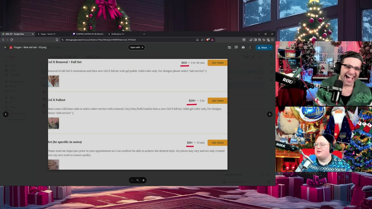The image size is (372, 209).
Task: Close the Frogan nail set image preview
Action: (5, 47)
